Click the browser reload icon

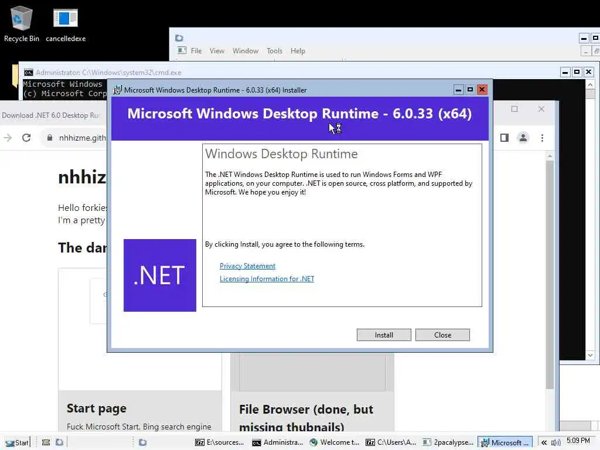click(x=26, y=138)
